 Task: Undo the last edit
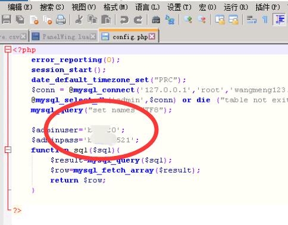click(x=124, y=20)
